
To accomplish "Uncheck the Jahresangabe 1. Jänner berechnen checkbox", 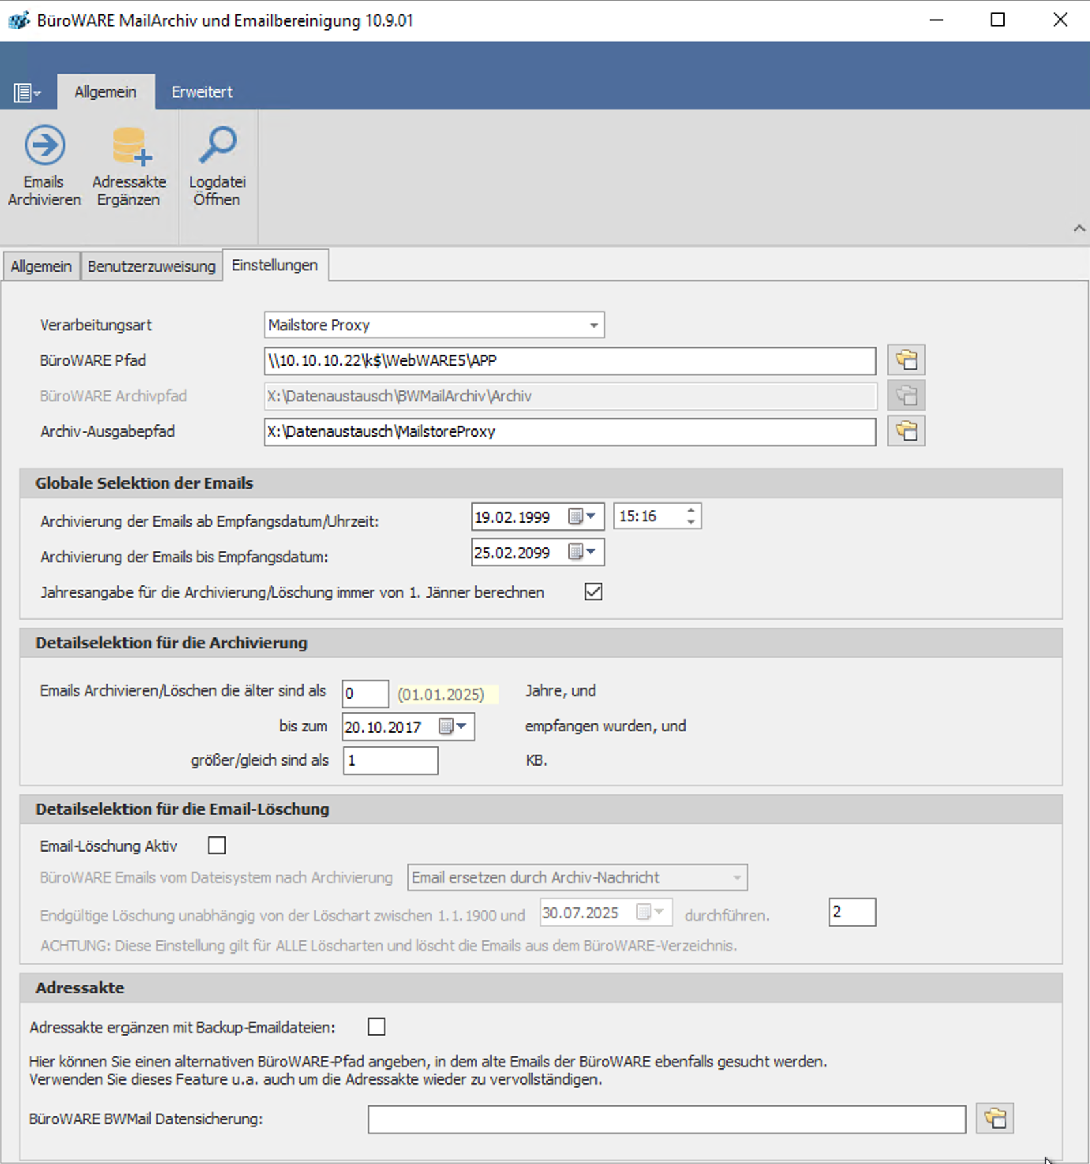I will [x=593, y=592].
